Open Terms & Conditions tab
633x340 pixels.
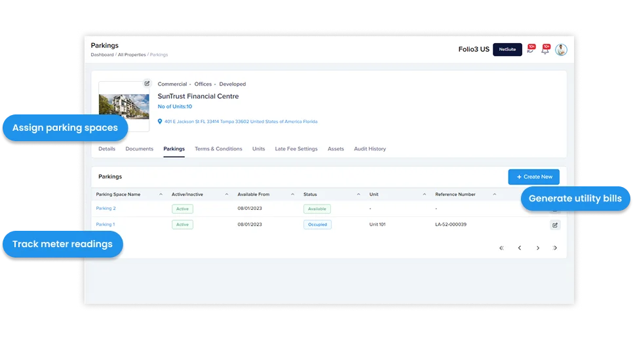218,148
